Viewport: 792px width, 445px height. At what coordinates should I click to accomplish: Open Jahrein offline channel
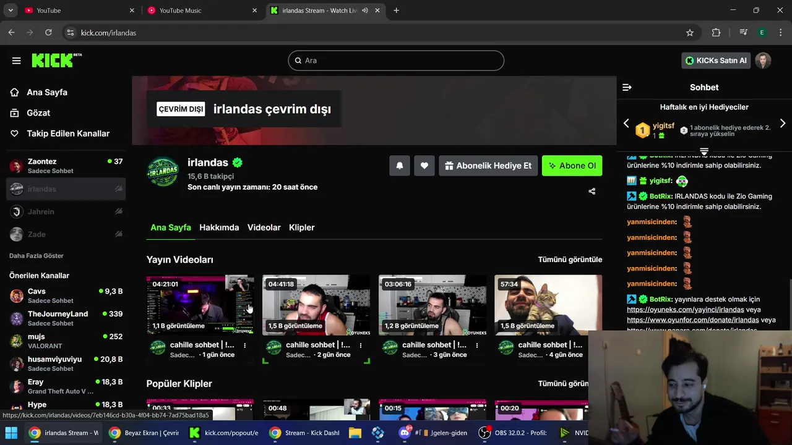[x=66, y=211]
